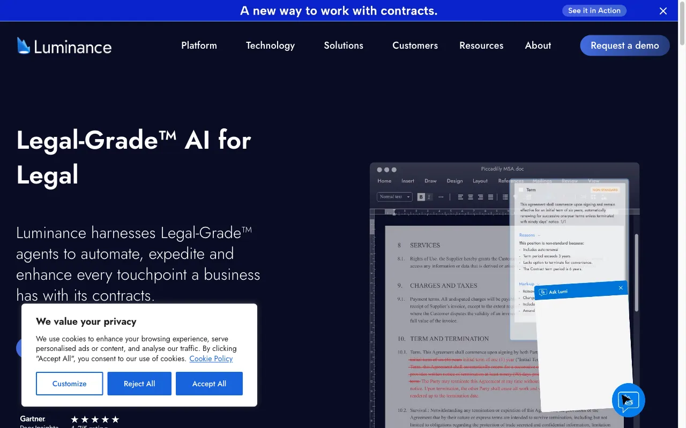Click the bullet list icon

505,197
